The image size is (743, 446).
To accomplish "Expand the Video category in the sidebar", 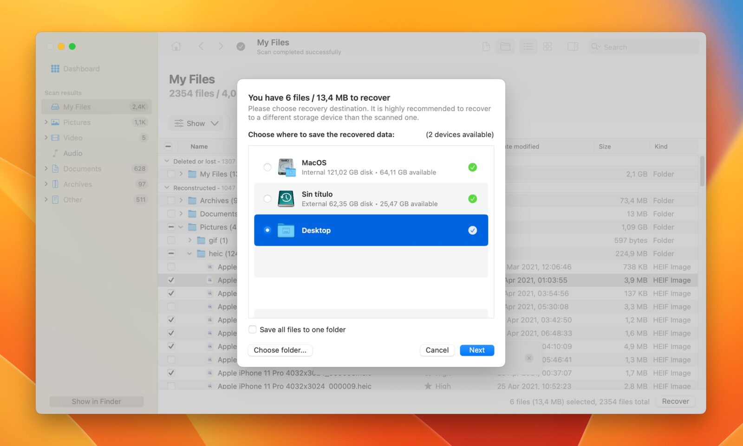I will tap(46, 137).
